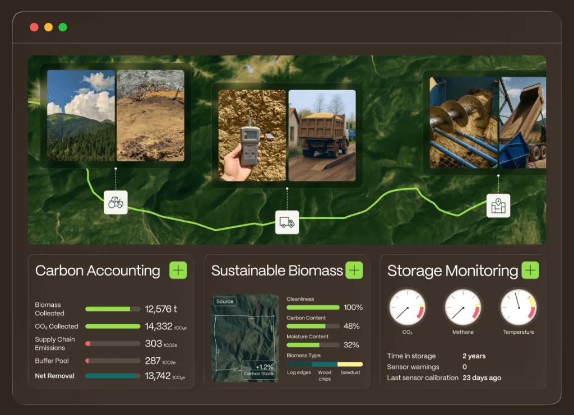
Task: Click the tractor icon on the route
Action: click(x=115, y=202)
